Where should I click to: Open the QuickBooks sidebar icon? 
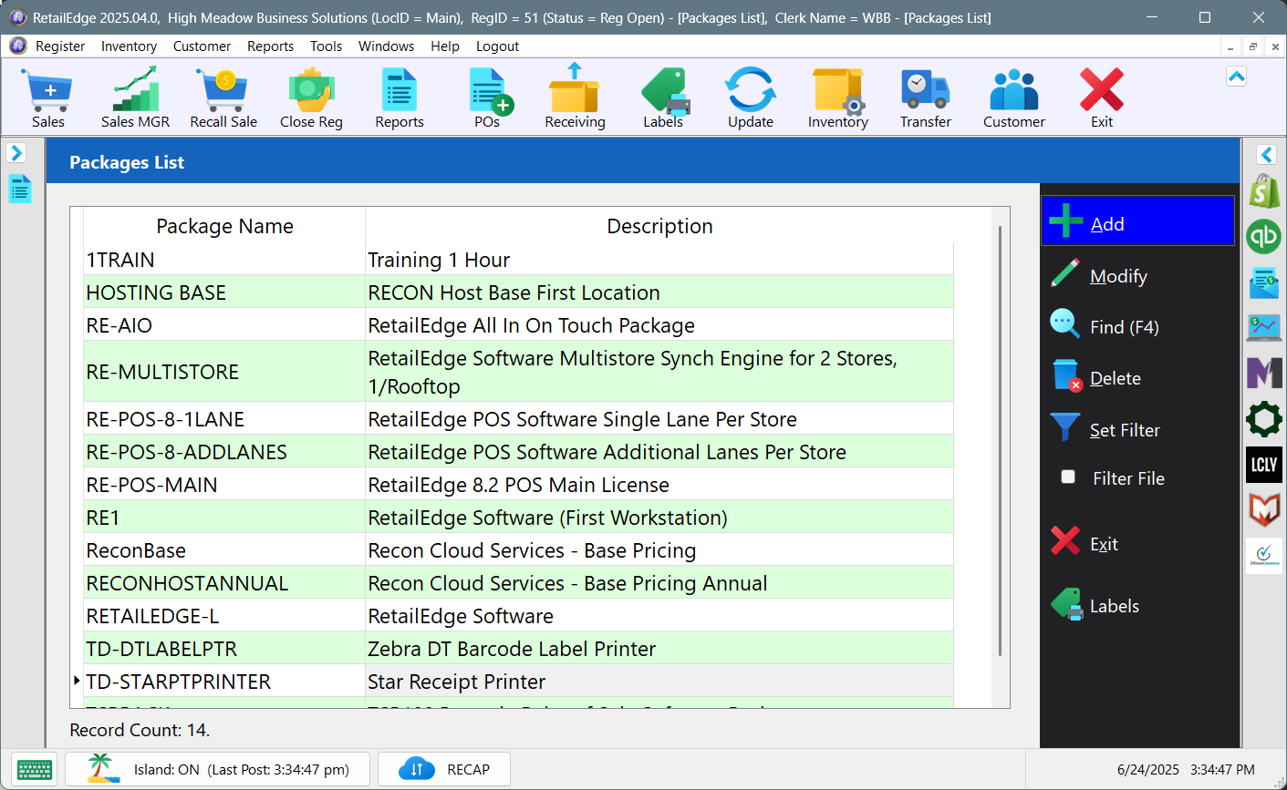(x=1264, y=237)
